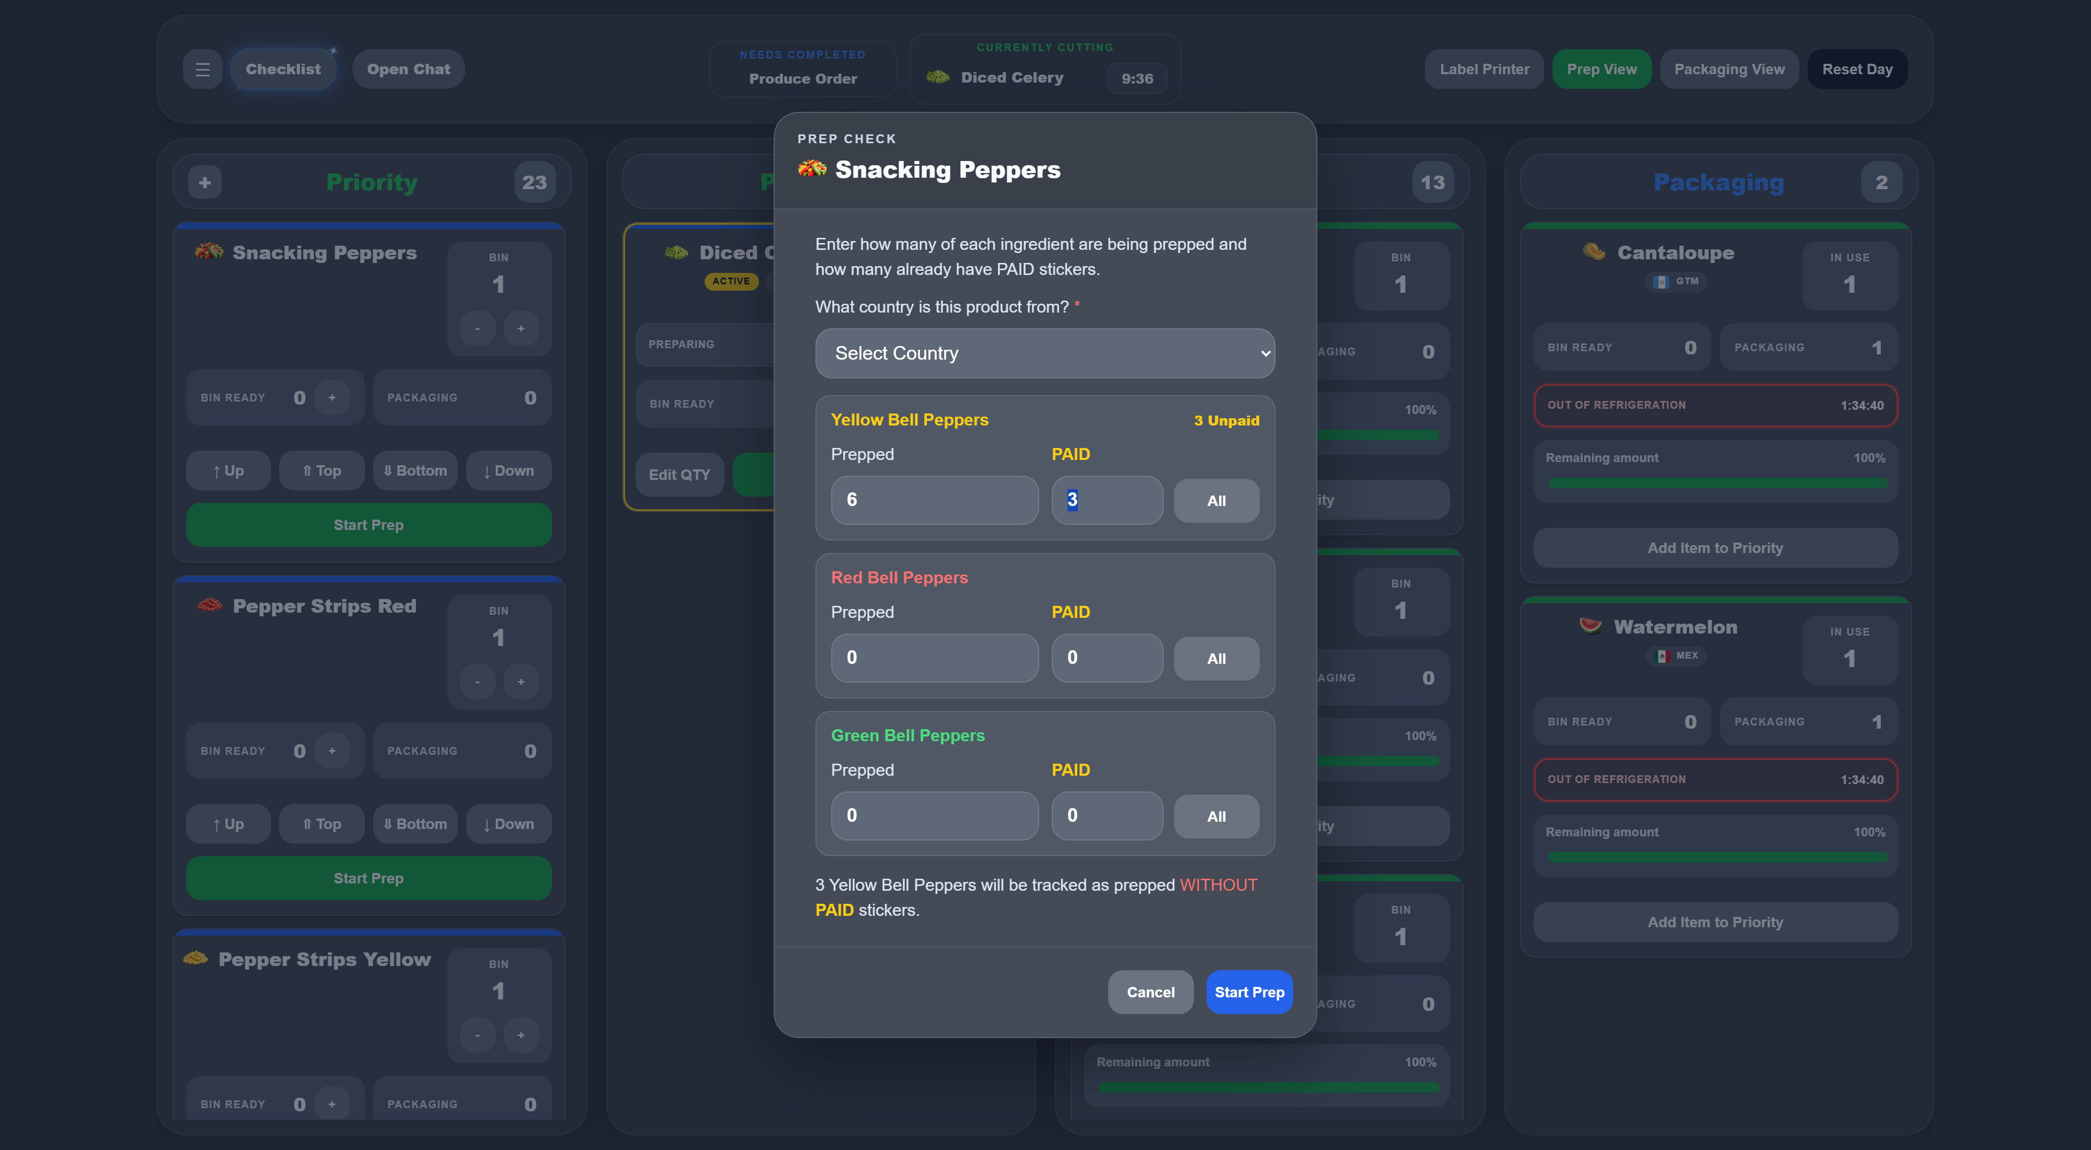
Task: Click the Diced Celery currently cutting item
Action: (x=1012, y=77)
